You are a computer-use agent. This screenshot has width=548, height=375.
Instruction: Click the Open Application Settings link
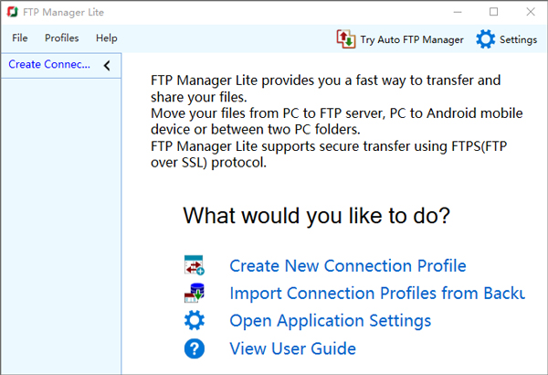[330, 321]
